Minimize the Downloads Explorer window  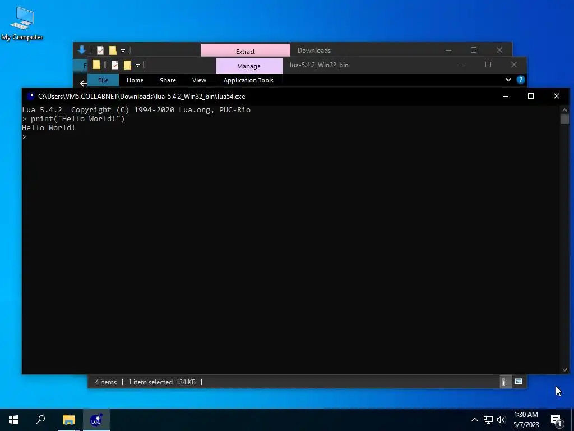tap(448, 50)
